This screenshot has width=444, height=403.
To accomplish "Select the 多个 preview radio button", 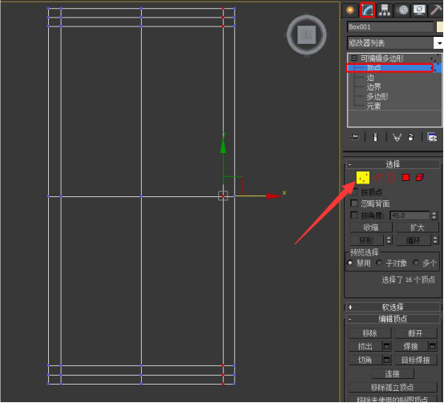I will coord(416,263).
